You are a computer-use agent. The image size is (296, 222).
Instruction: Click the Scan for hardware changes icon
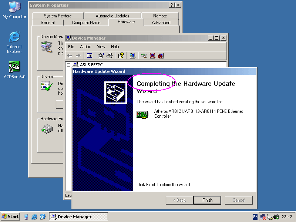[x=132, y=56]
